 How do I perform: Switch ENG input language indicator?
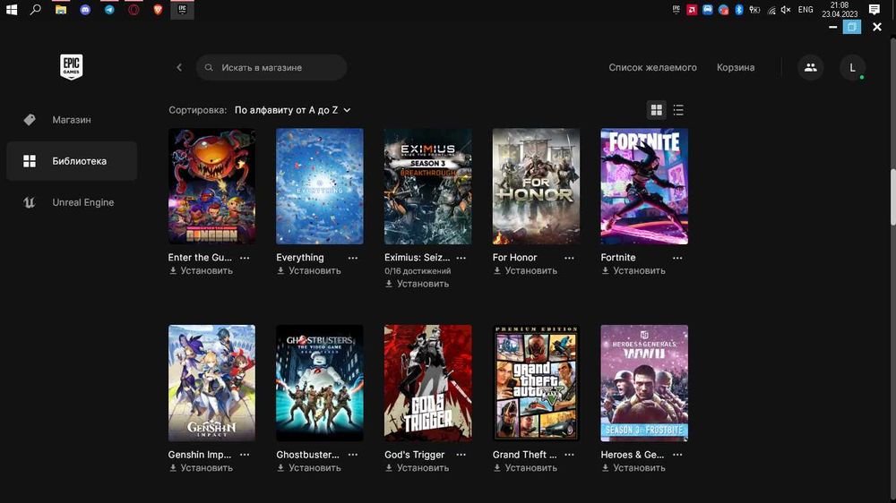806,9
